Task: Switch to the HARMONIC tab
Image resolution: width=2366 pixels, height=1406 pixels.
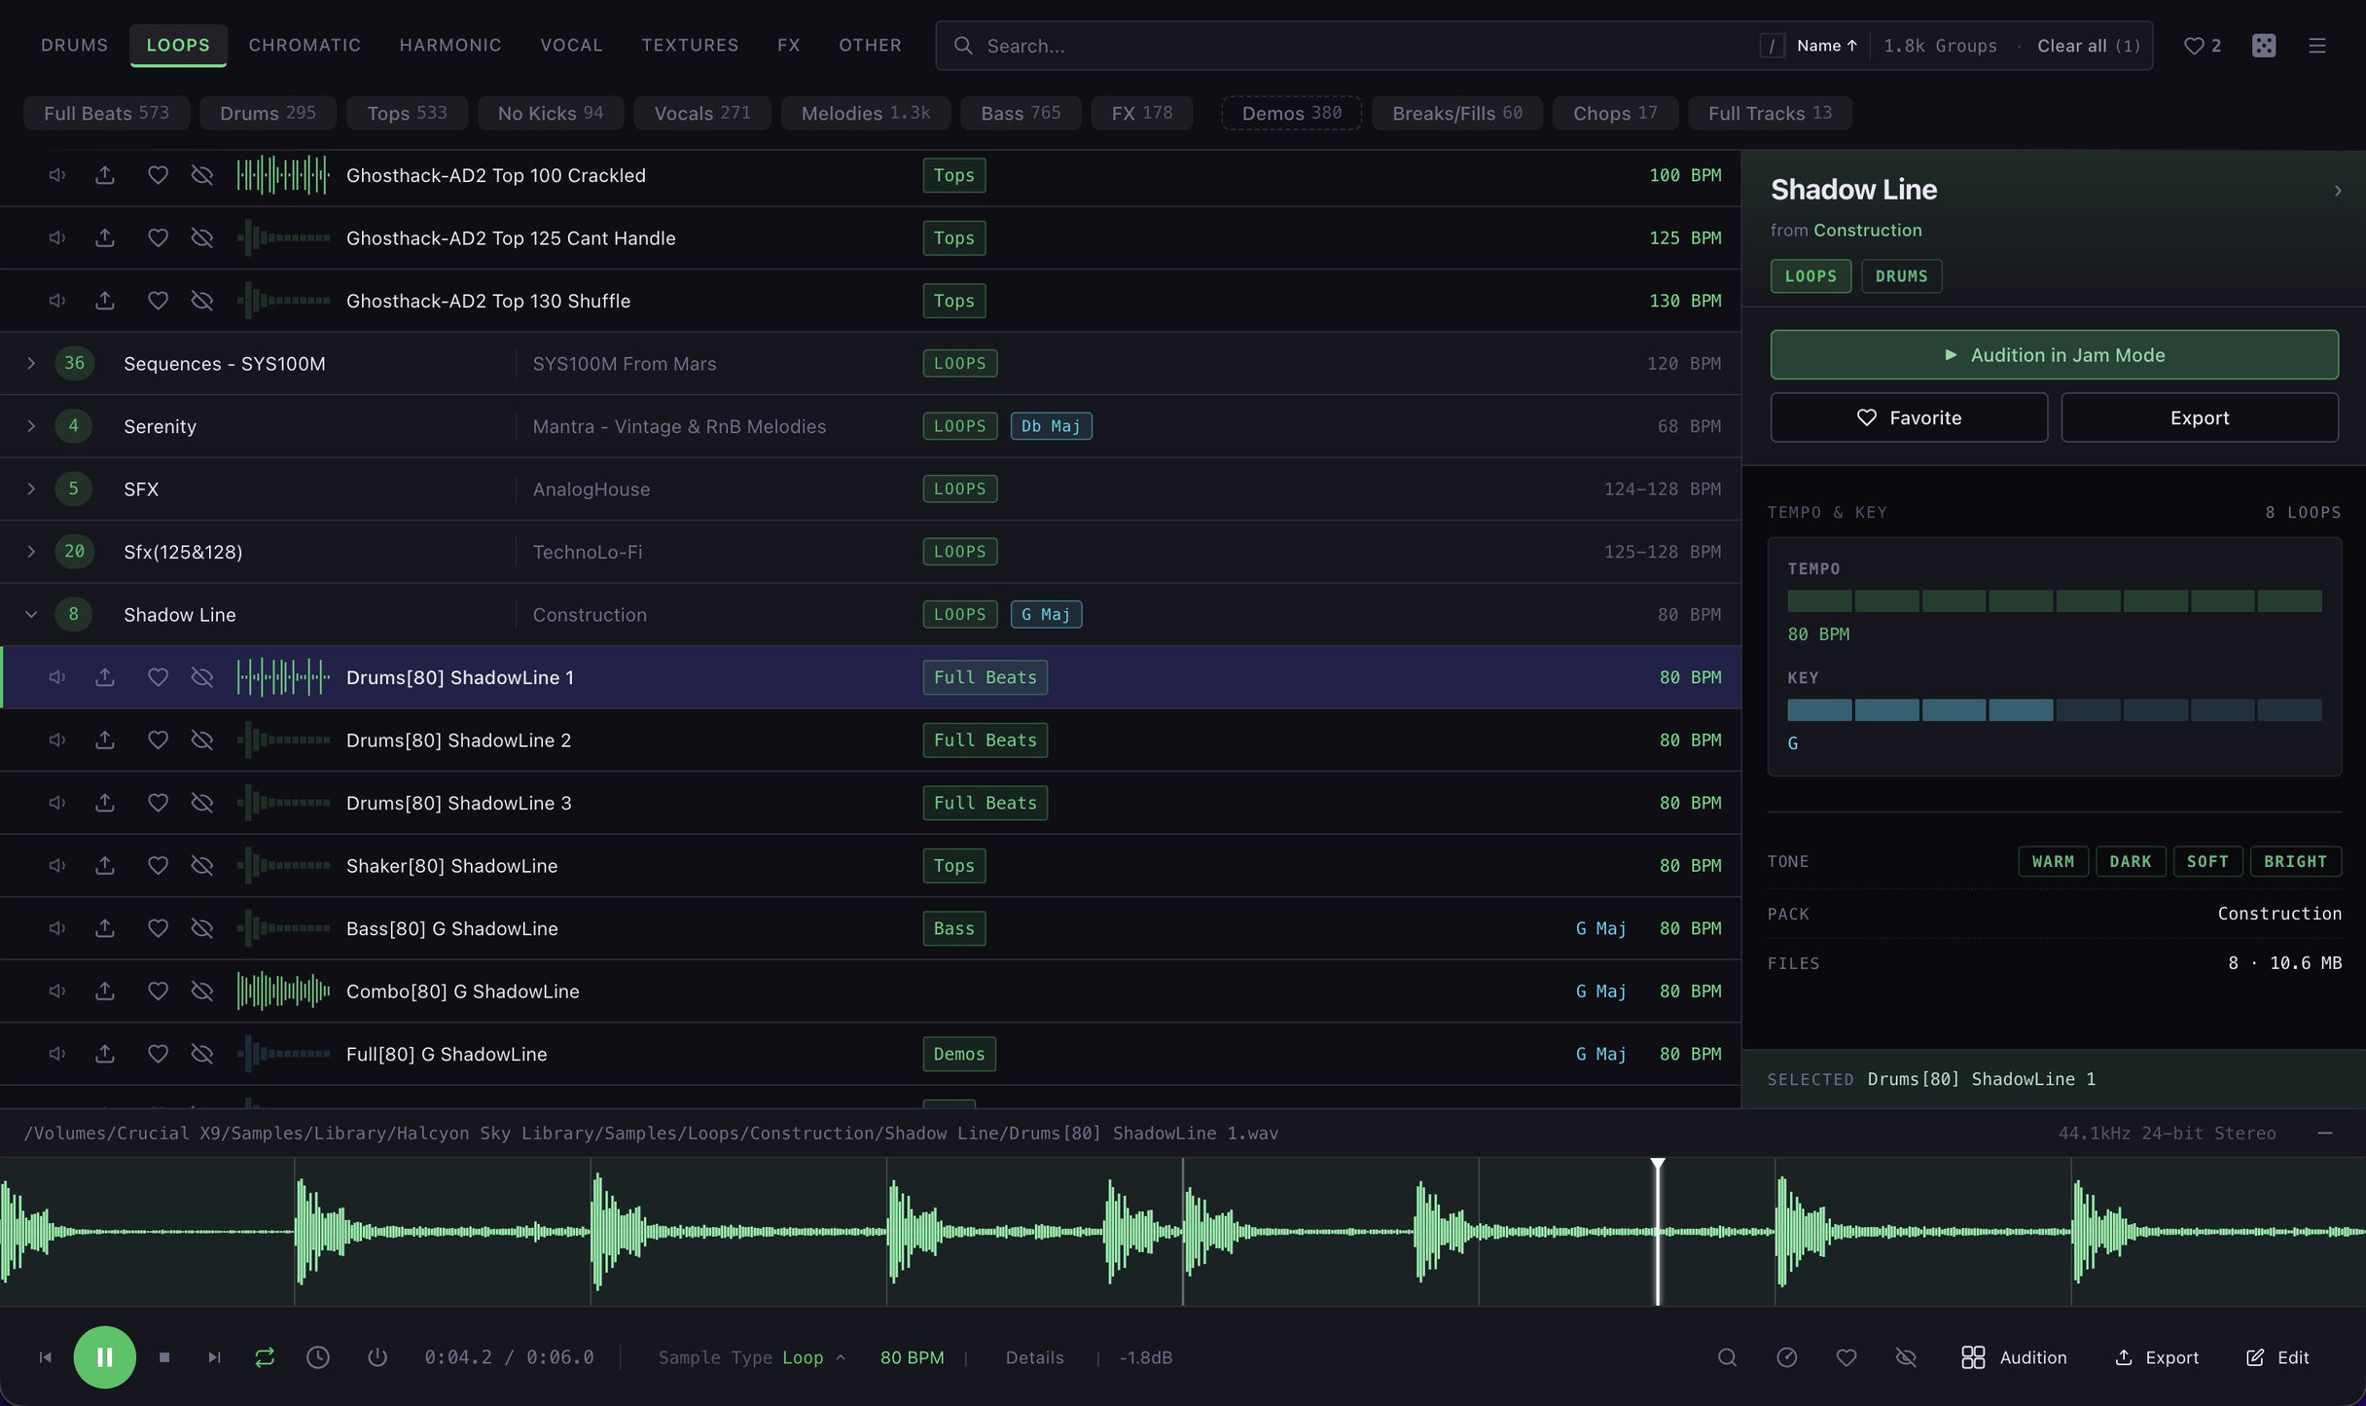Action: pyautogui.click(x=450, y=45)
